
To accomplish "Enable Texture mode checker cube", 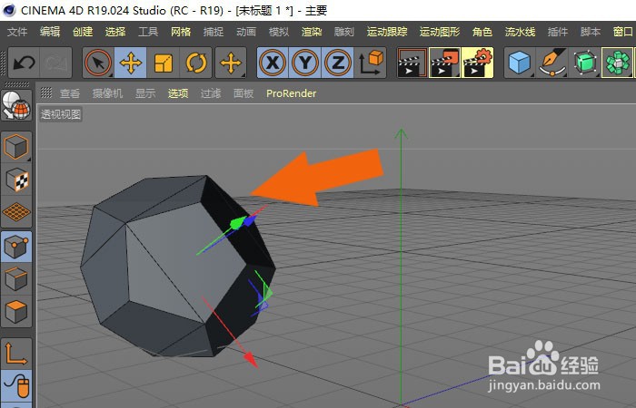I will pyautogui.click(x=16, y=180).
